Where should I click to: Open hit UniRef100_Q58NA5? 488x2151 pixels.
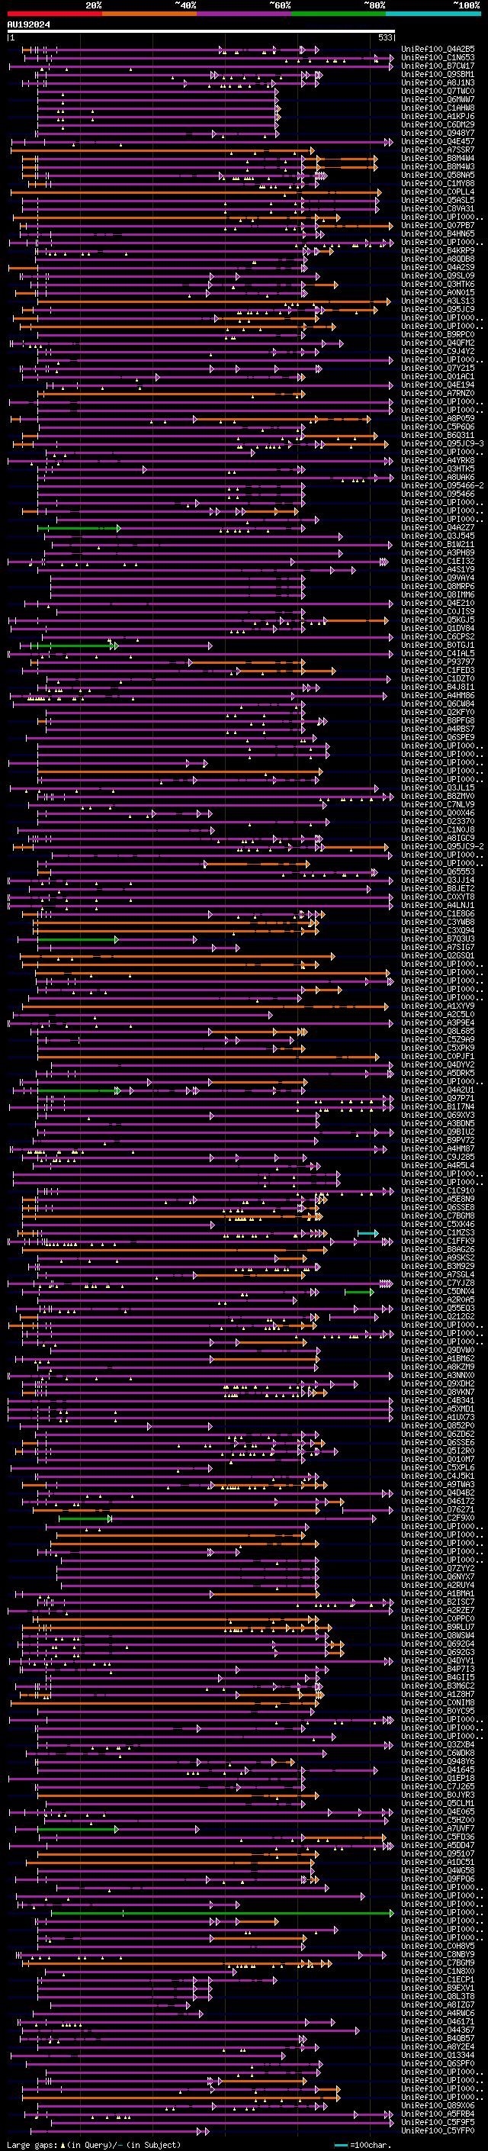click(438, 175)
